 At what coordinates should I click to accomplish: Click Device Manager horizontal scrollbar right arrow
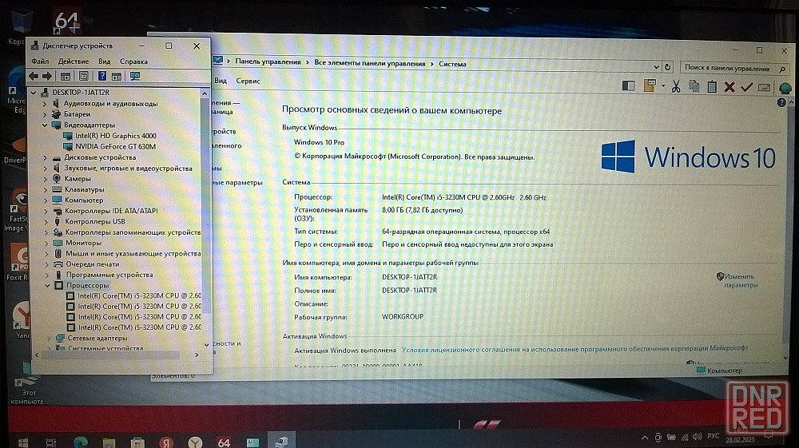coord(197,355)
